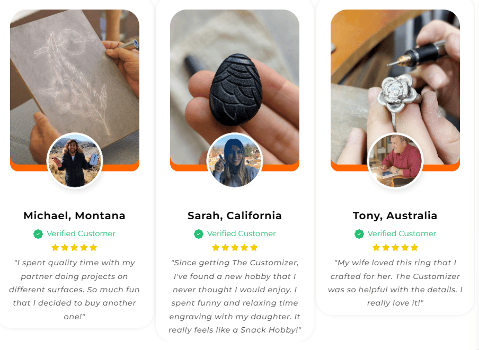
Task: Click Michael's review quote text
Action: click(x=75, y=290)
